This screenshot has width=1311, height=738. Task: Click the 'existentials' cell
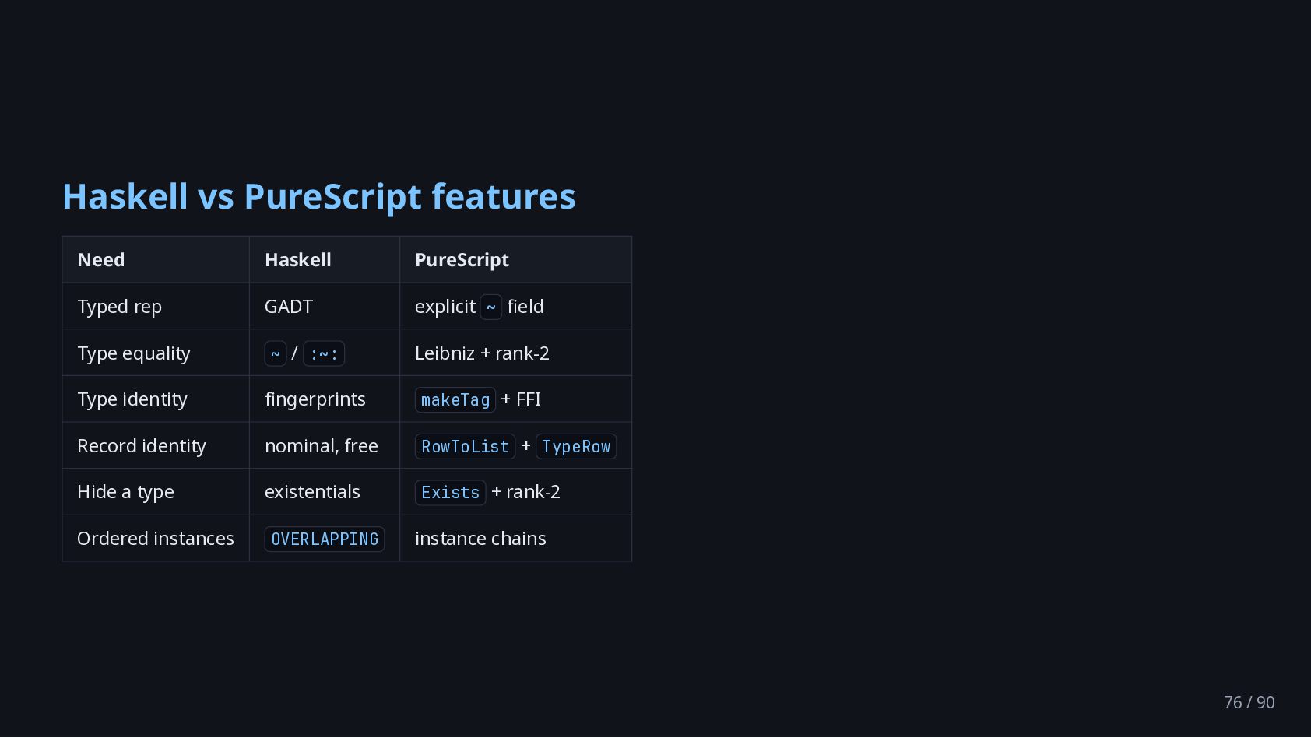(324, 491)
